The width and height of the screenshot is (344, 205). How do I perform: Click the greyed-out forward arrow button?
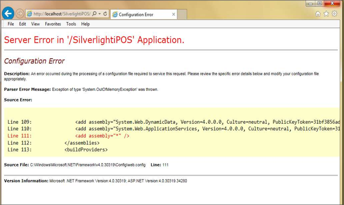coord(19,14)
